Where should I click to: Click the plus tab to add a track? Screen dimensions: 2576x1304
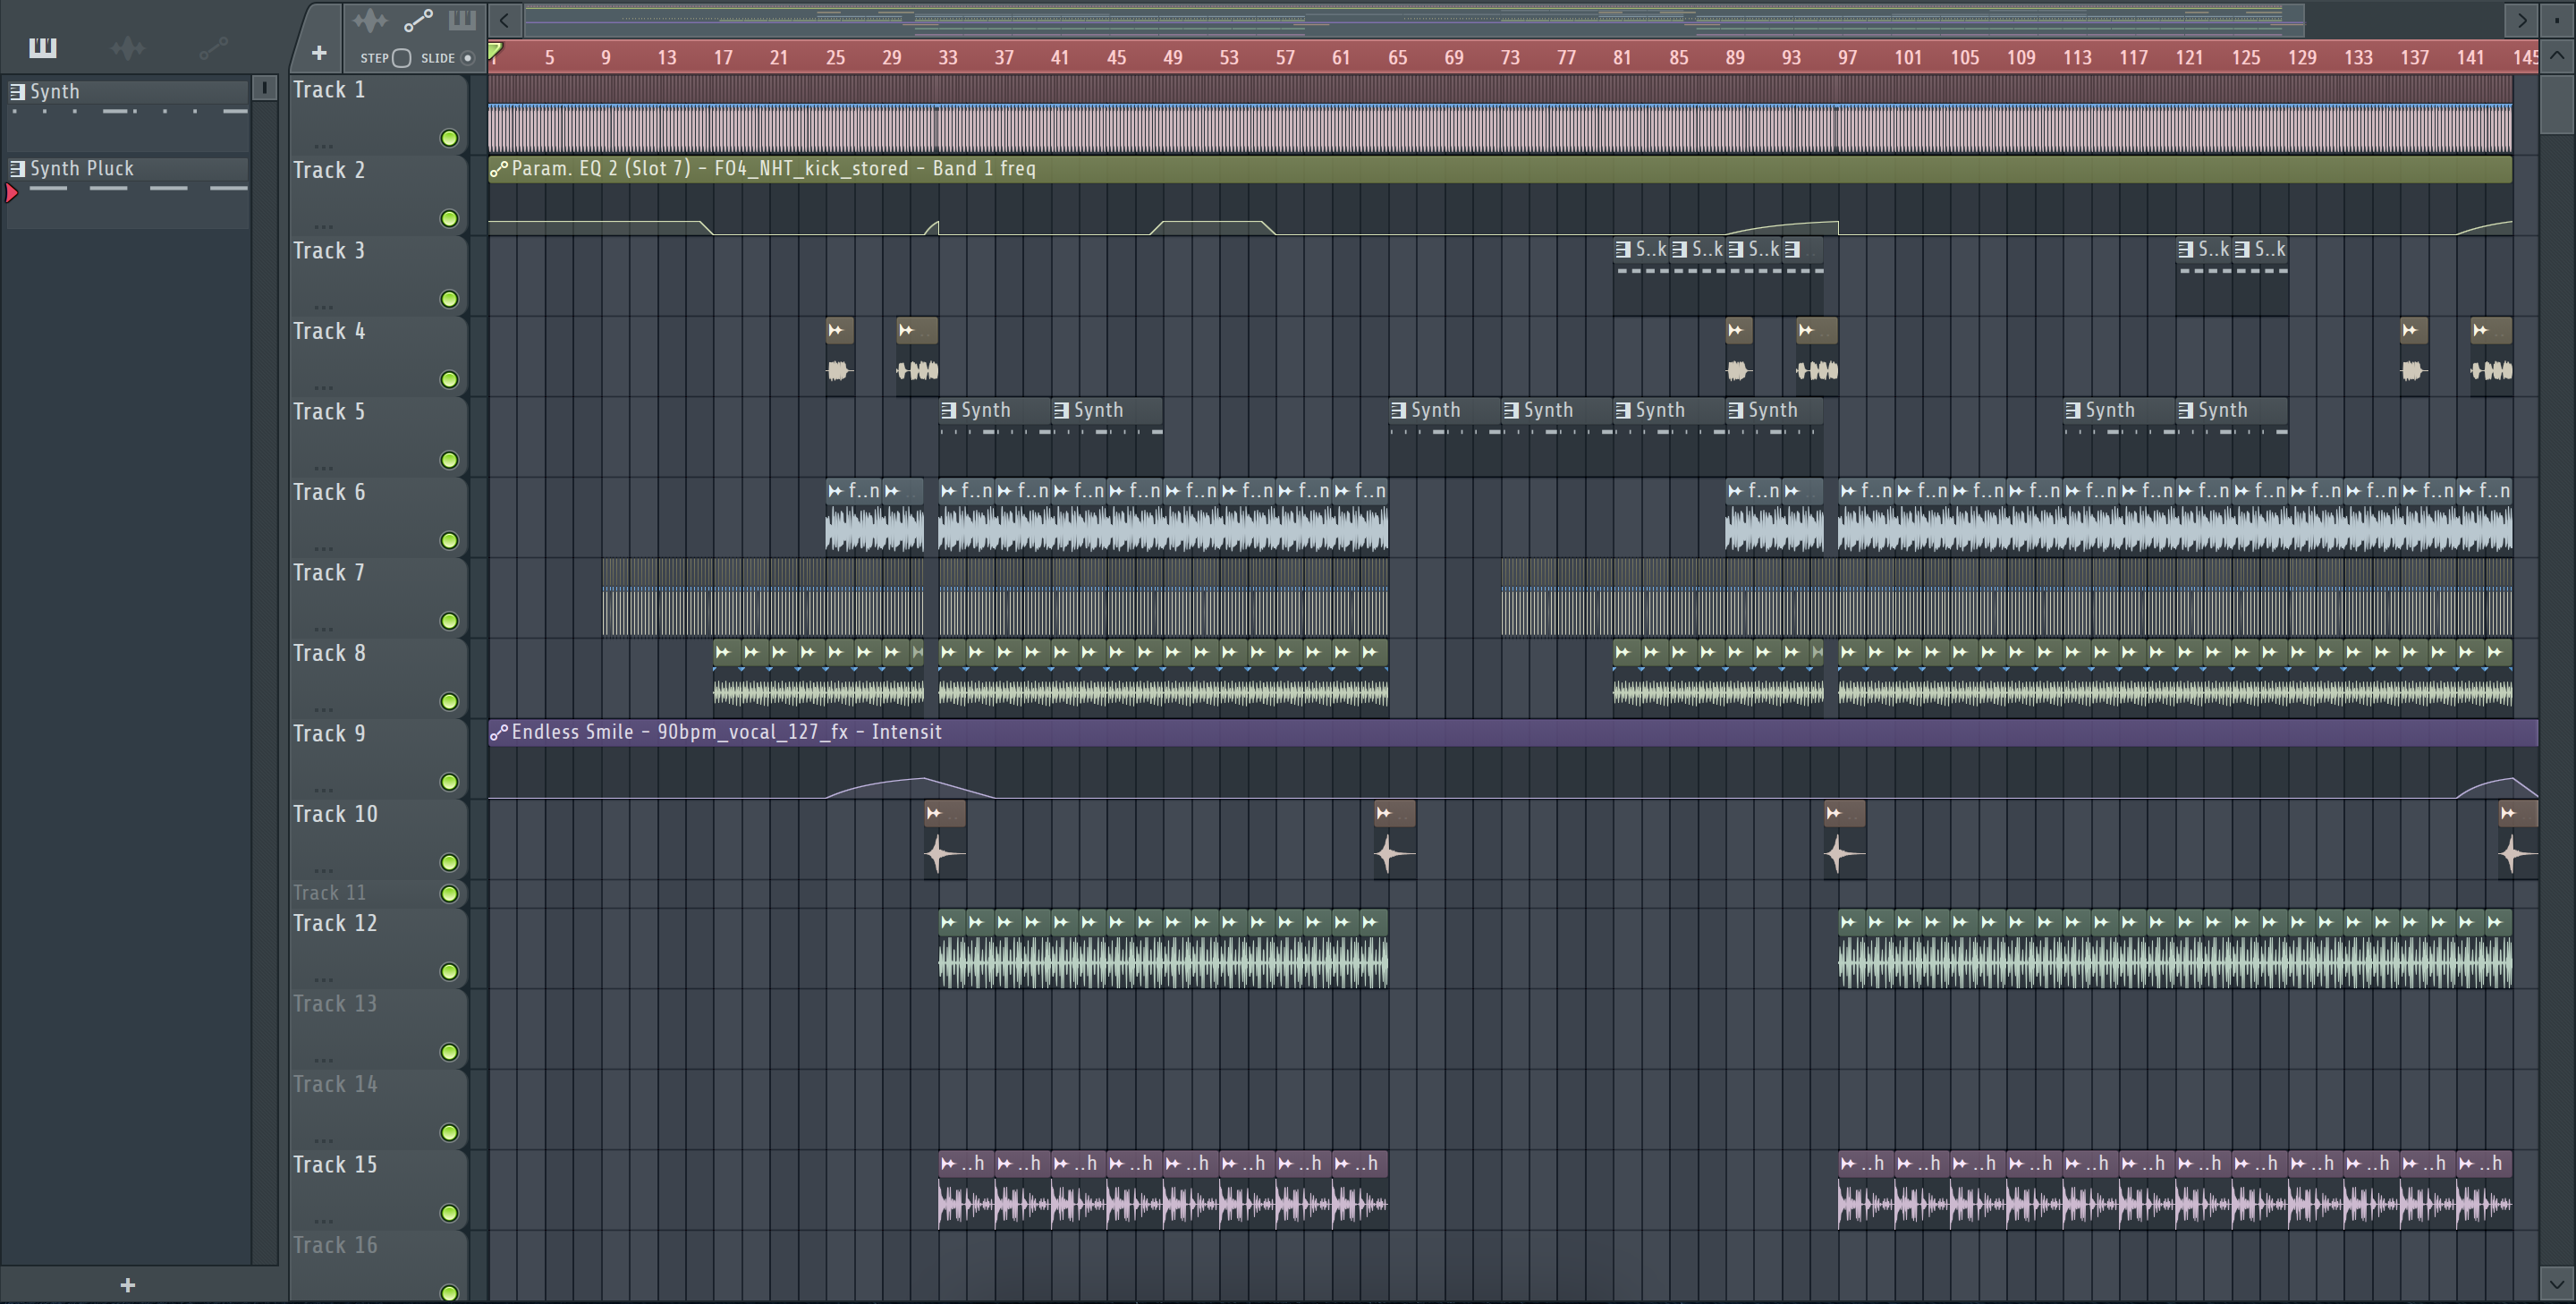(x=318, y=53)
